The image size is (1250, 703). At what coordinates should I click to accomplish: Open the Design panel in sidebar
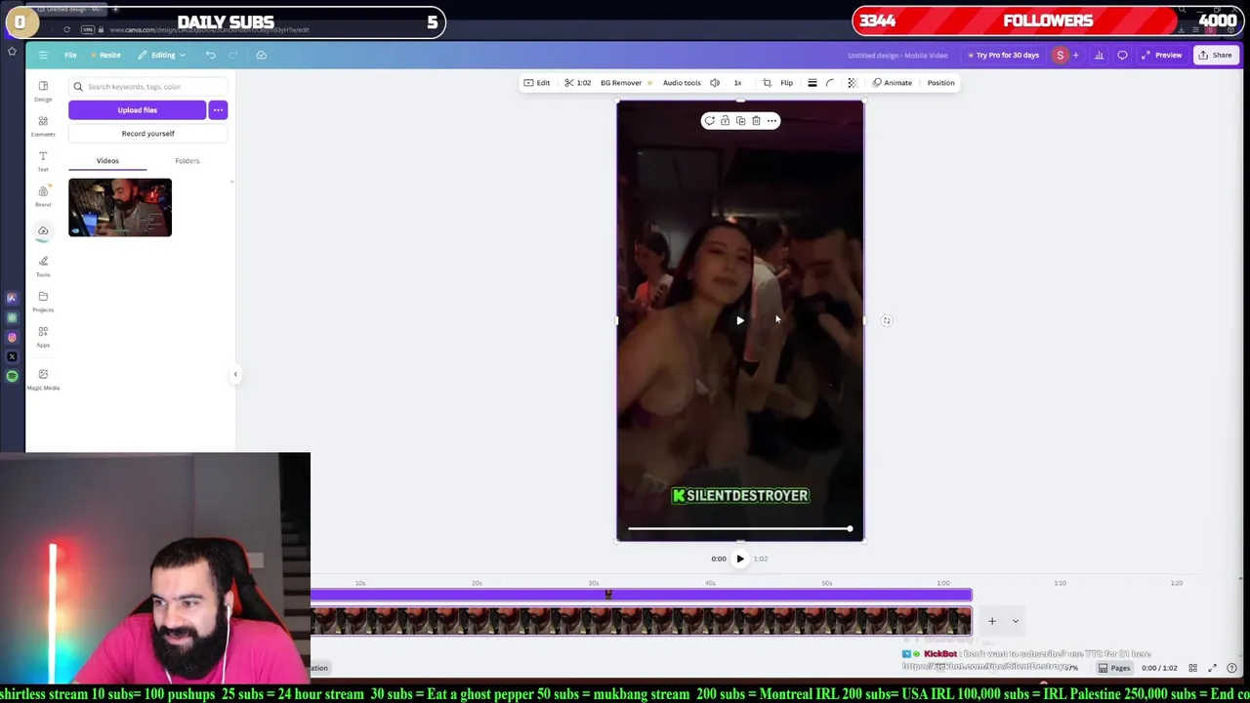coord(43,91)
